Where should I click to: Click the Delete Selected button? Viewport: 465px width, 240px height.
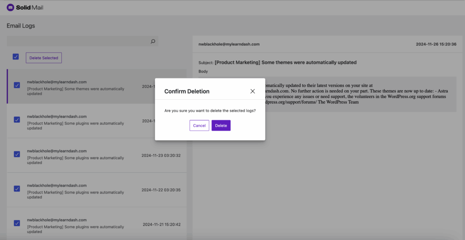44,58
